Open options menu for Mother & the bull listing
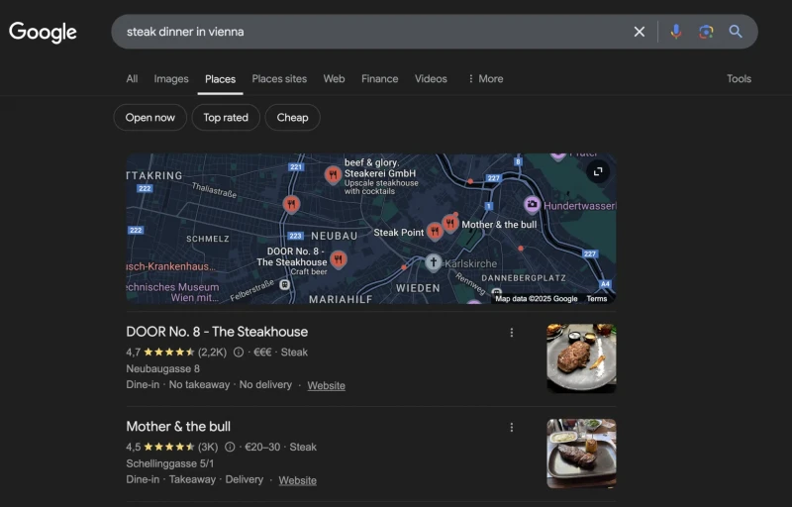This screenshot has width=792, height=507. 512,427
